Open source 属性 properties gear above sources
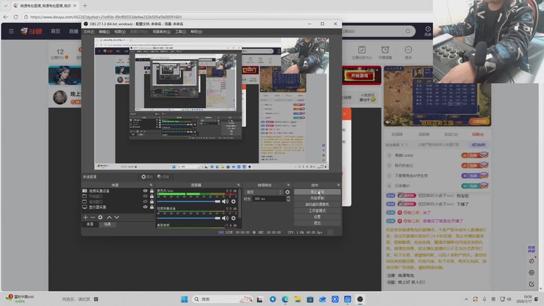 147,177
